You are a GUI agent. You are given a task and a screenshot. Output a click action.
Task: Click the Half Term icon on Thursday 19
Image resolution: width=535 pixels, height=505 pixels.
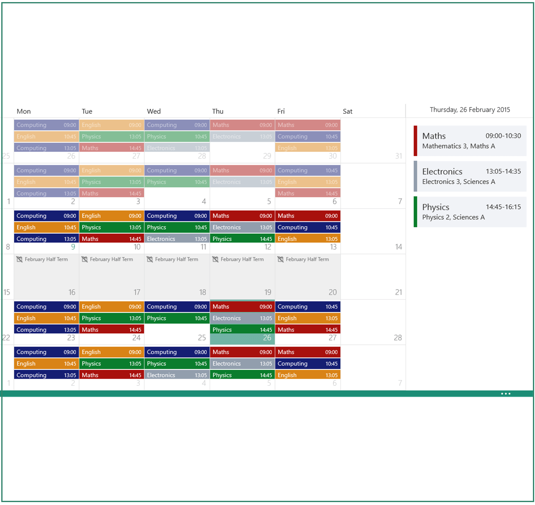point(215,259)
